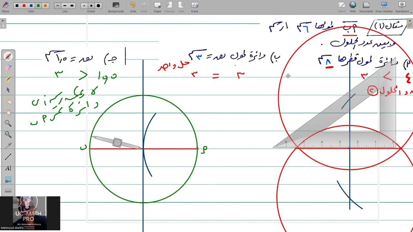Click the Redo button
This screenshot has width=413, height=232.
point(144,7)
